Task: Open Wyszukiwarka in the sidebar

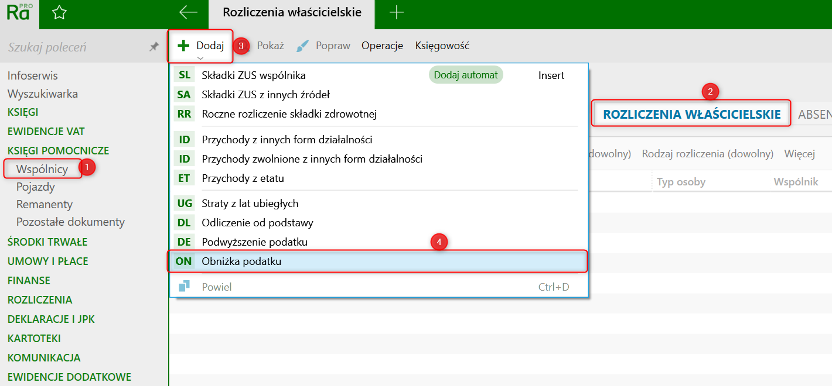Action: [x=43, y=94]
